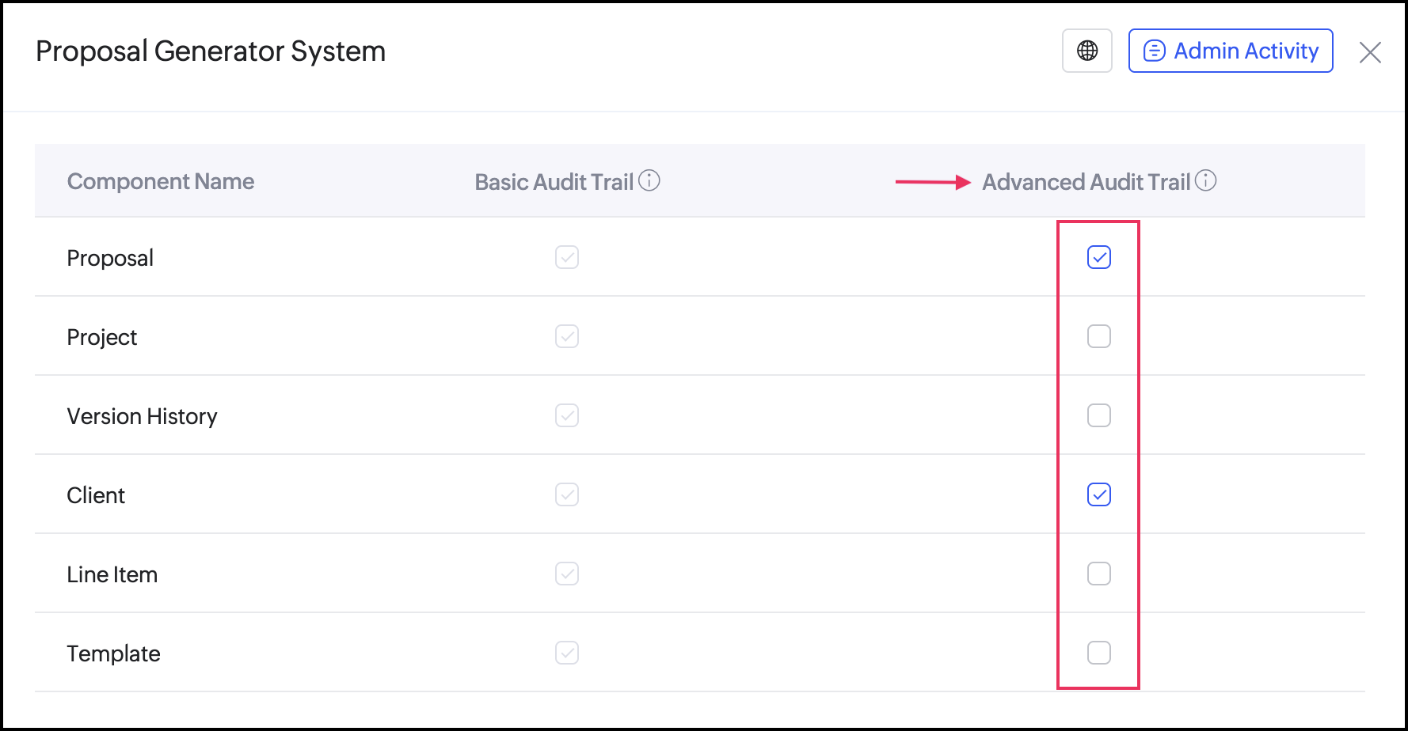Open Admin Activity log
Image resolution: width=1408 pixels, height=731 pixels.
(1231, 51)
